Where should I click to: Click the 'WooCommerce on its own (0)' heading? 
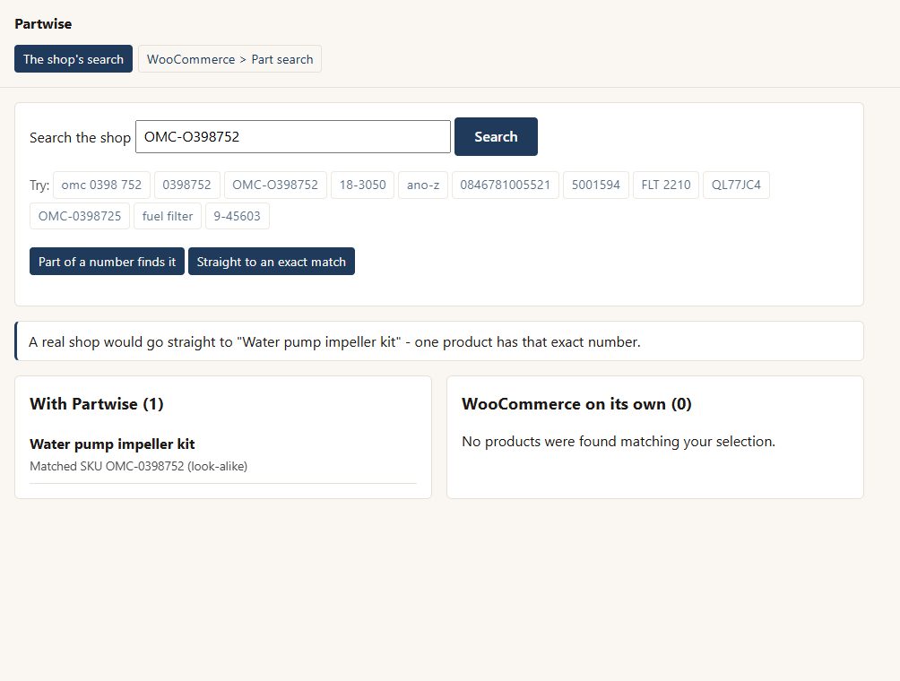(x=576, y=404)
